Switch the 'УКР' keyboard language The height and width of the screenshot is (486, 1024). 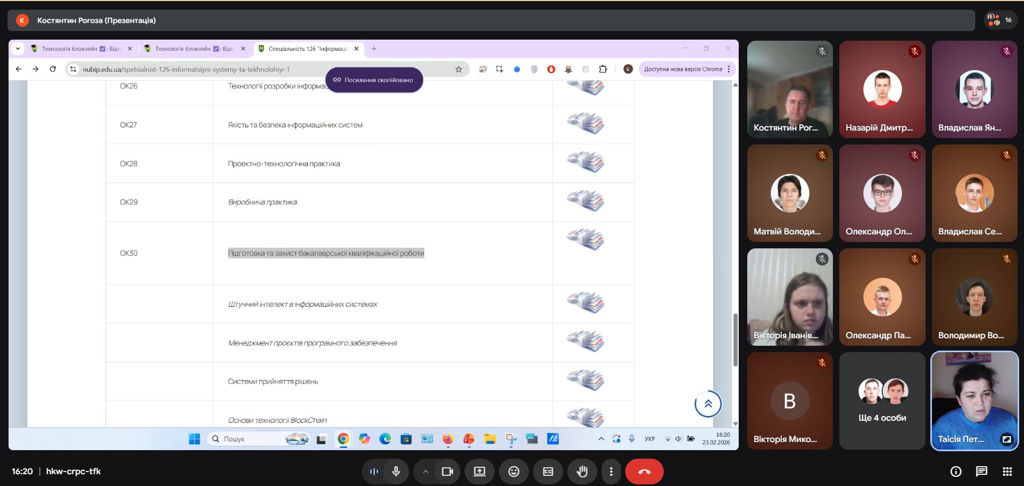pos(650,439)
